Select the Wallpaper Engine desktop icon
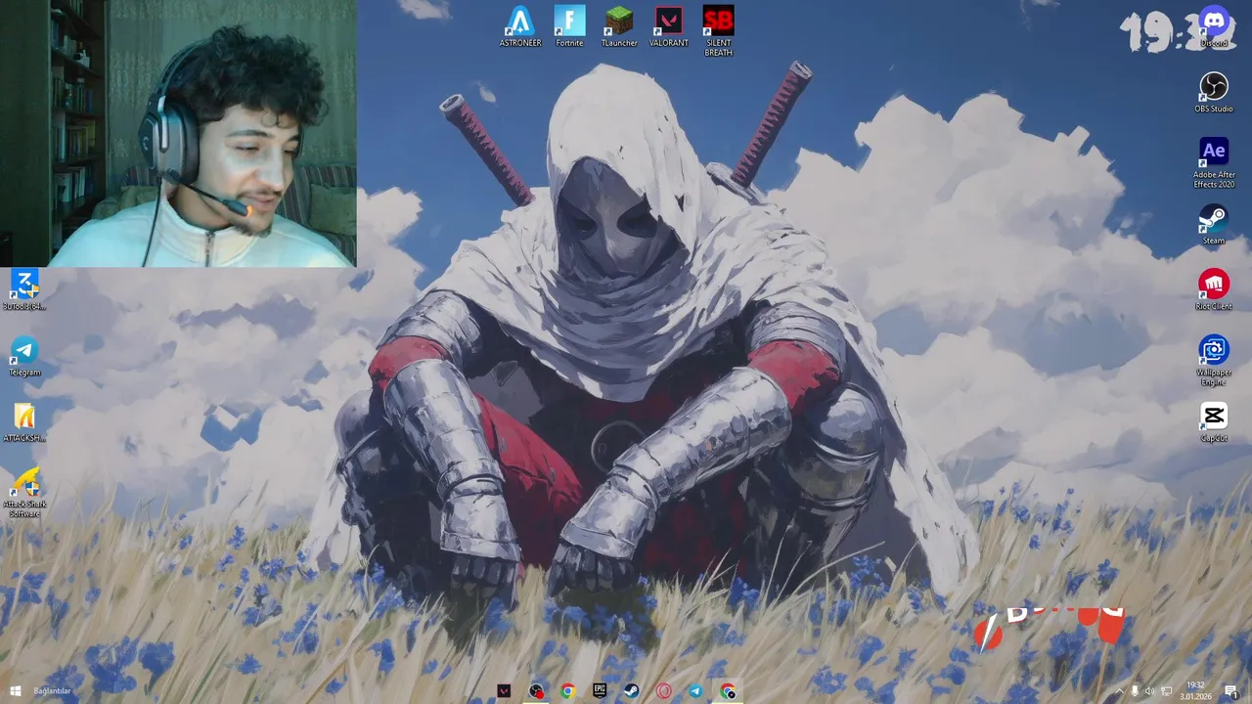The image size is (1252, 704). point(1214,360)
